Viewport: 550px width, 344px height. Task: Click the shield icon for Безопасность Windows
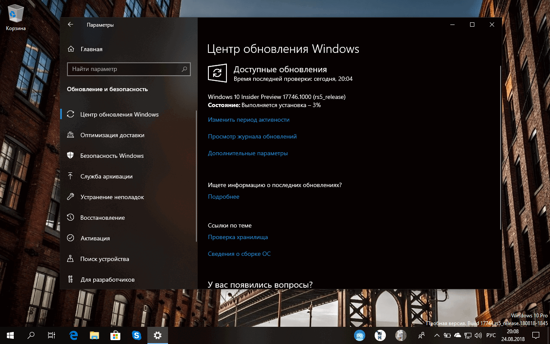point(70,156)
